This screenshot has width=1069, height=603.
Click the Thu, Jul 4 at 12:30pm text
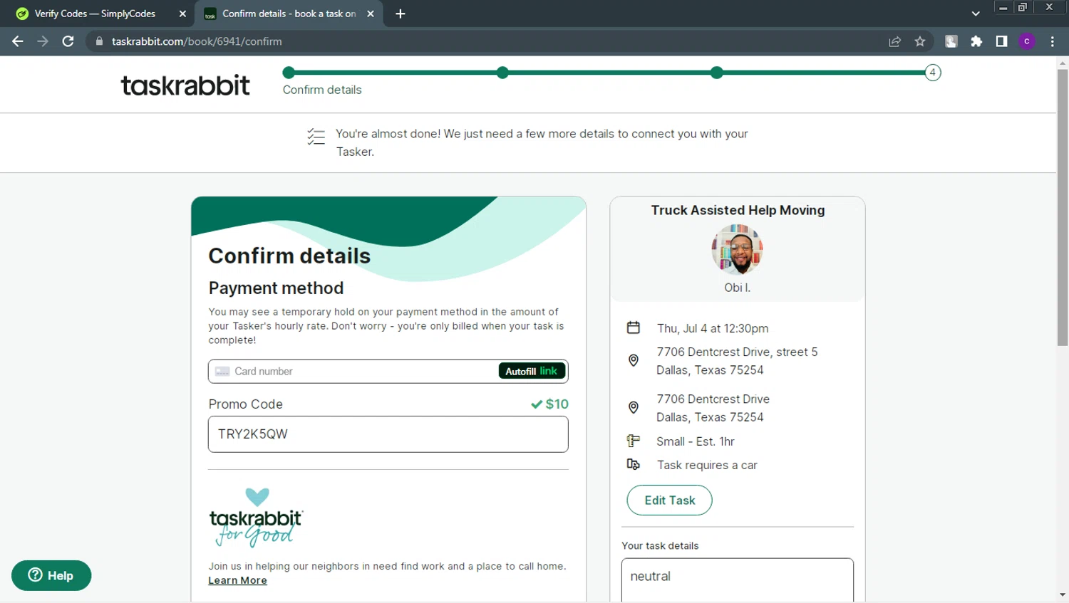[x=713, y=328]
